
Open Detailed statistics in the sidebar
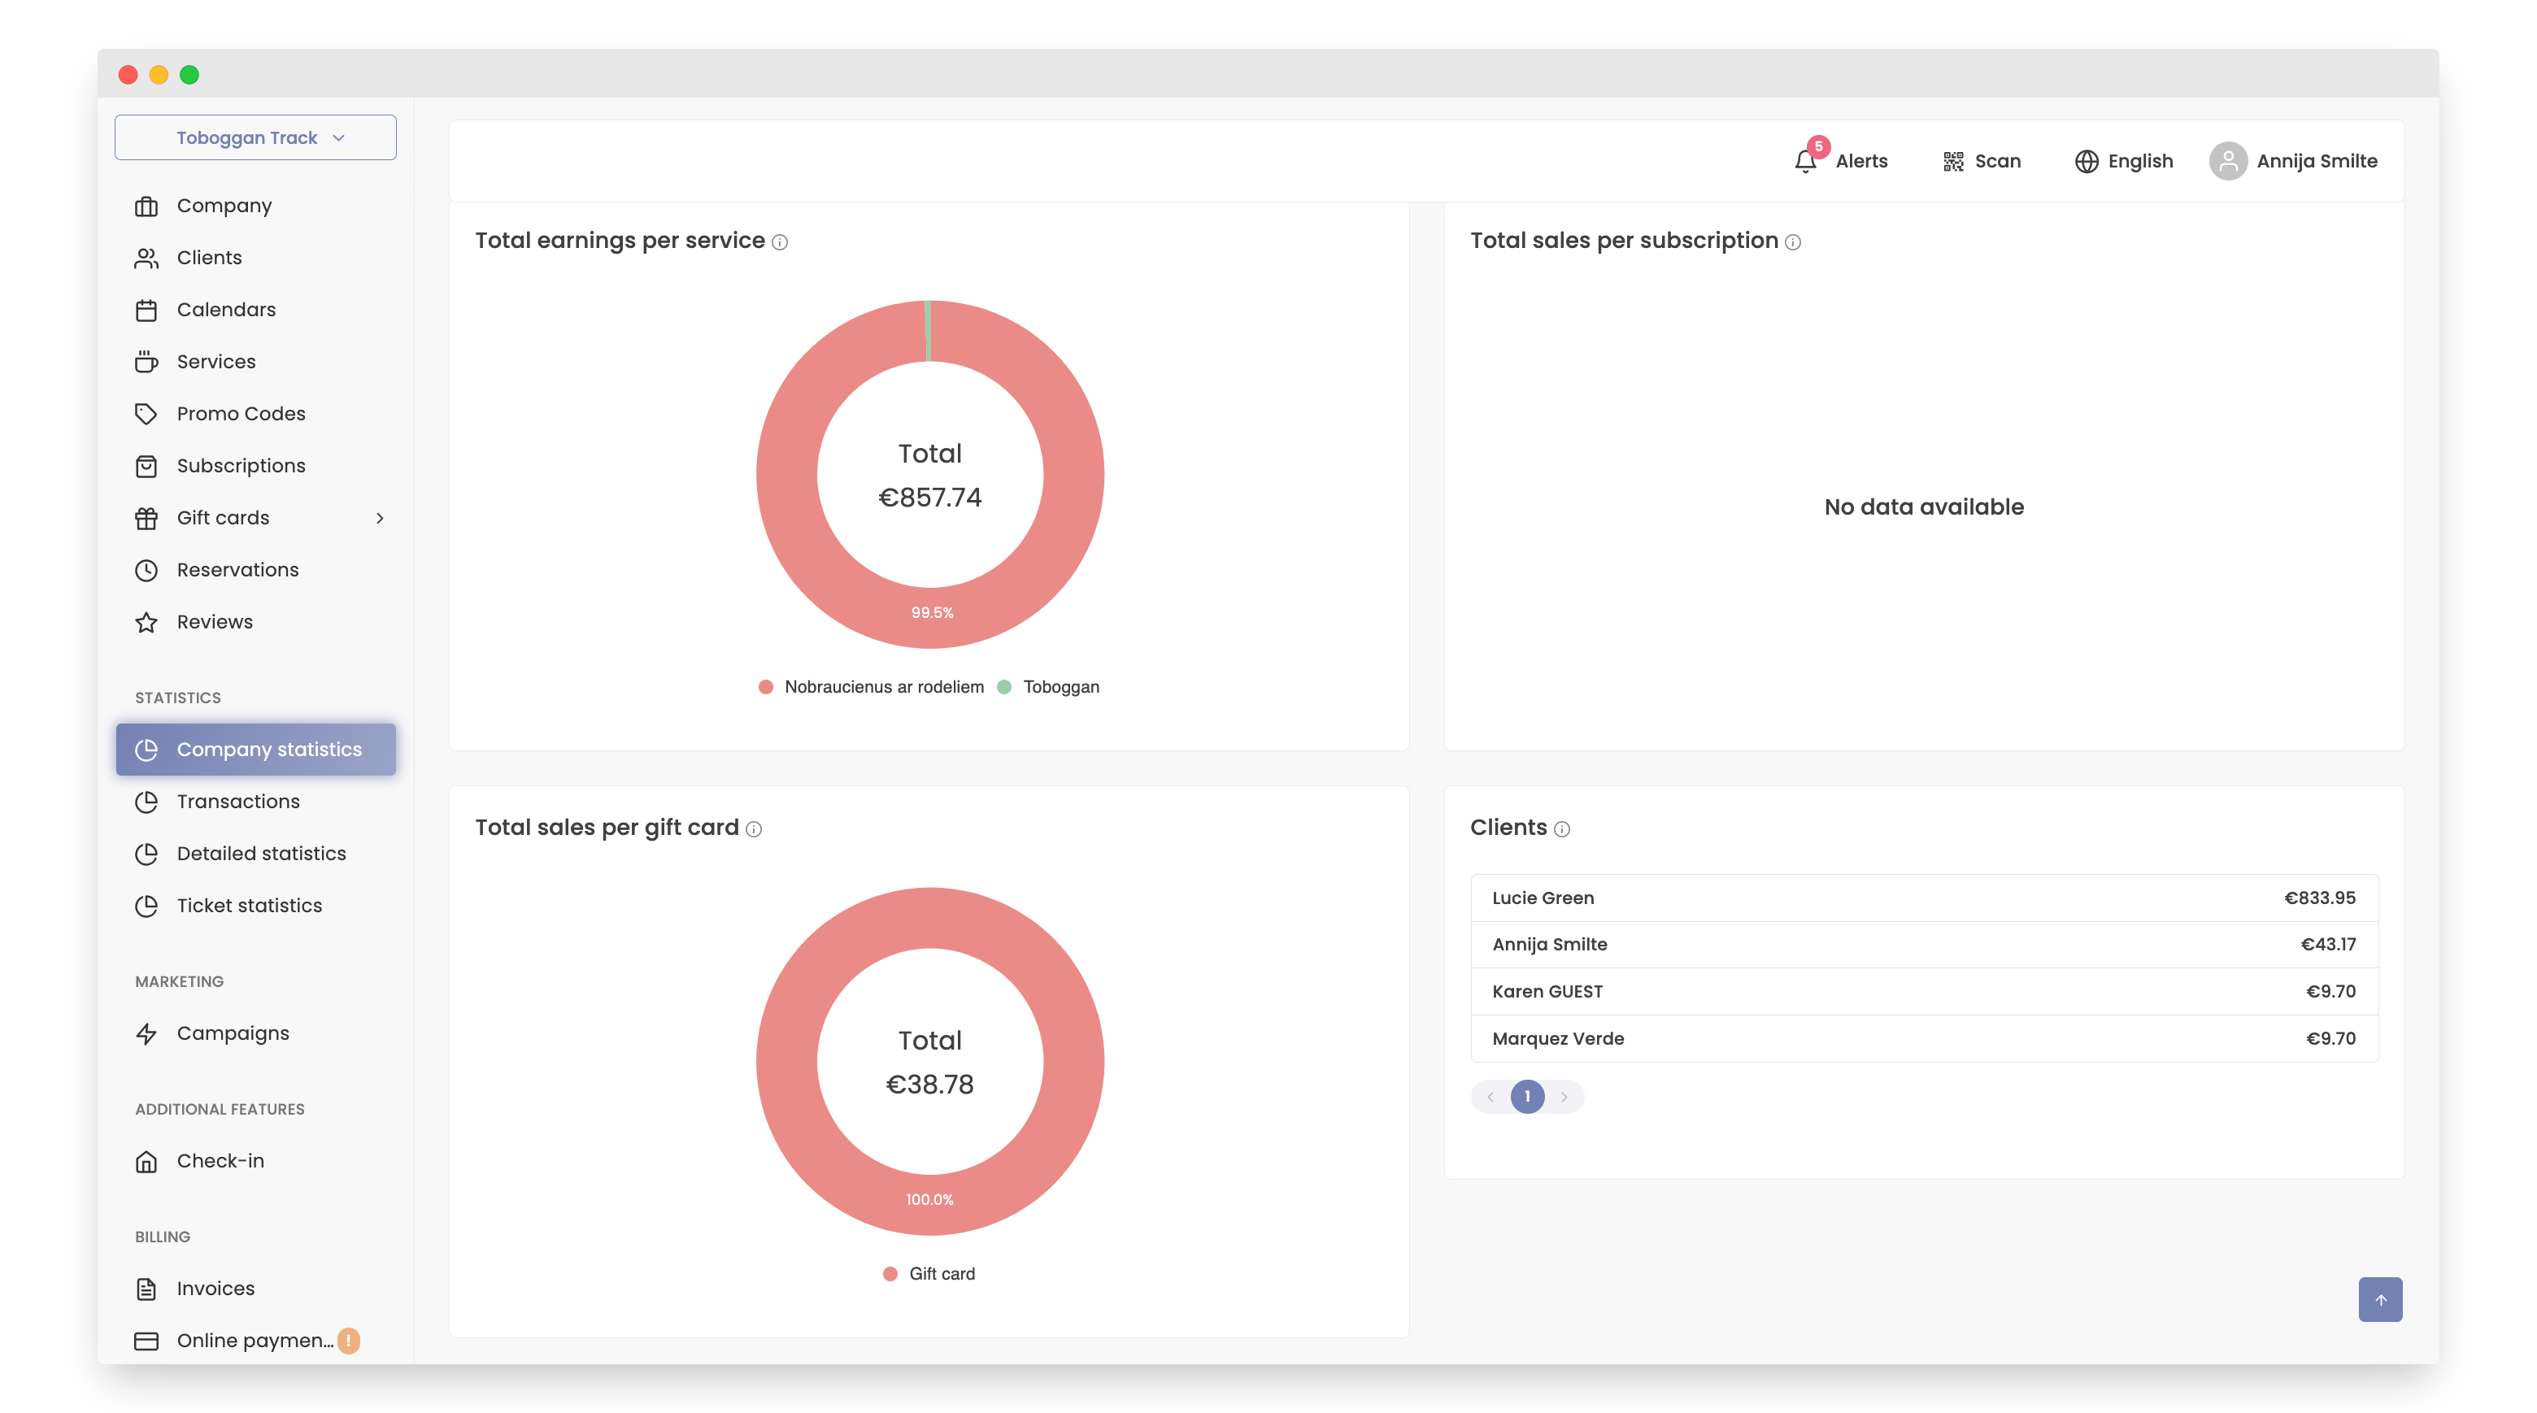[x=261, y=854]
